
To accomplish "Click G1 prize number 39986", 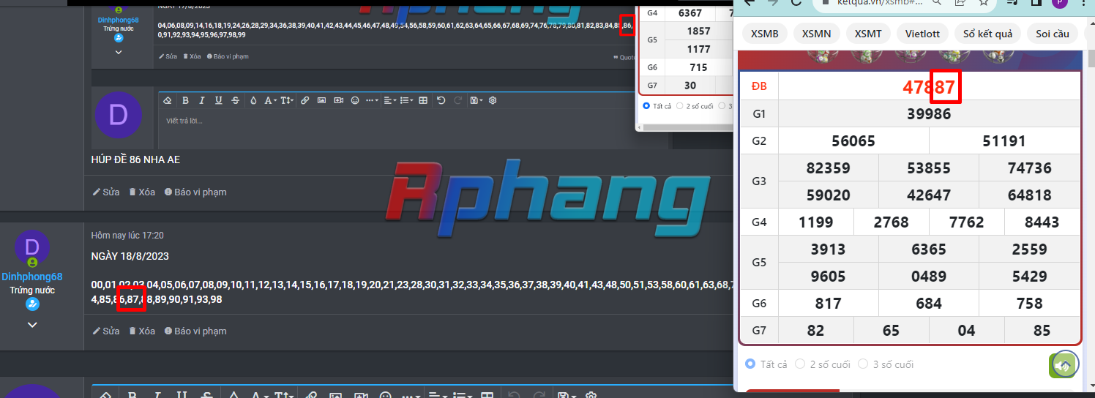I will (x=929, y=114).
